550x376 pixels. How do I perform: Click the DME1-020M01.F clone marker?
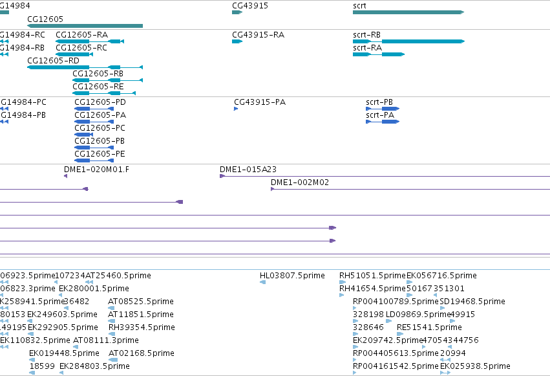65,176
